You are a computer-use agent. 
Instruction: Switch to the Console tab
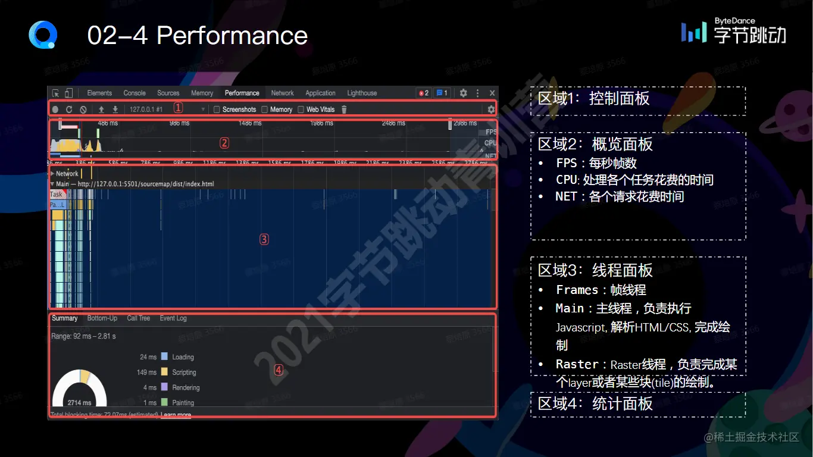135,93
